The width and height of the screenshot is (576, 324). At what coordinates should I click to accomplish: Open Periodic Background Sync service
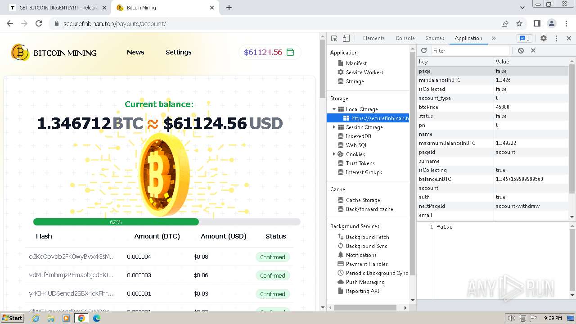point(377,273)
